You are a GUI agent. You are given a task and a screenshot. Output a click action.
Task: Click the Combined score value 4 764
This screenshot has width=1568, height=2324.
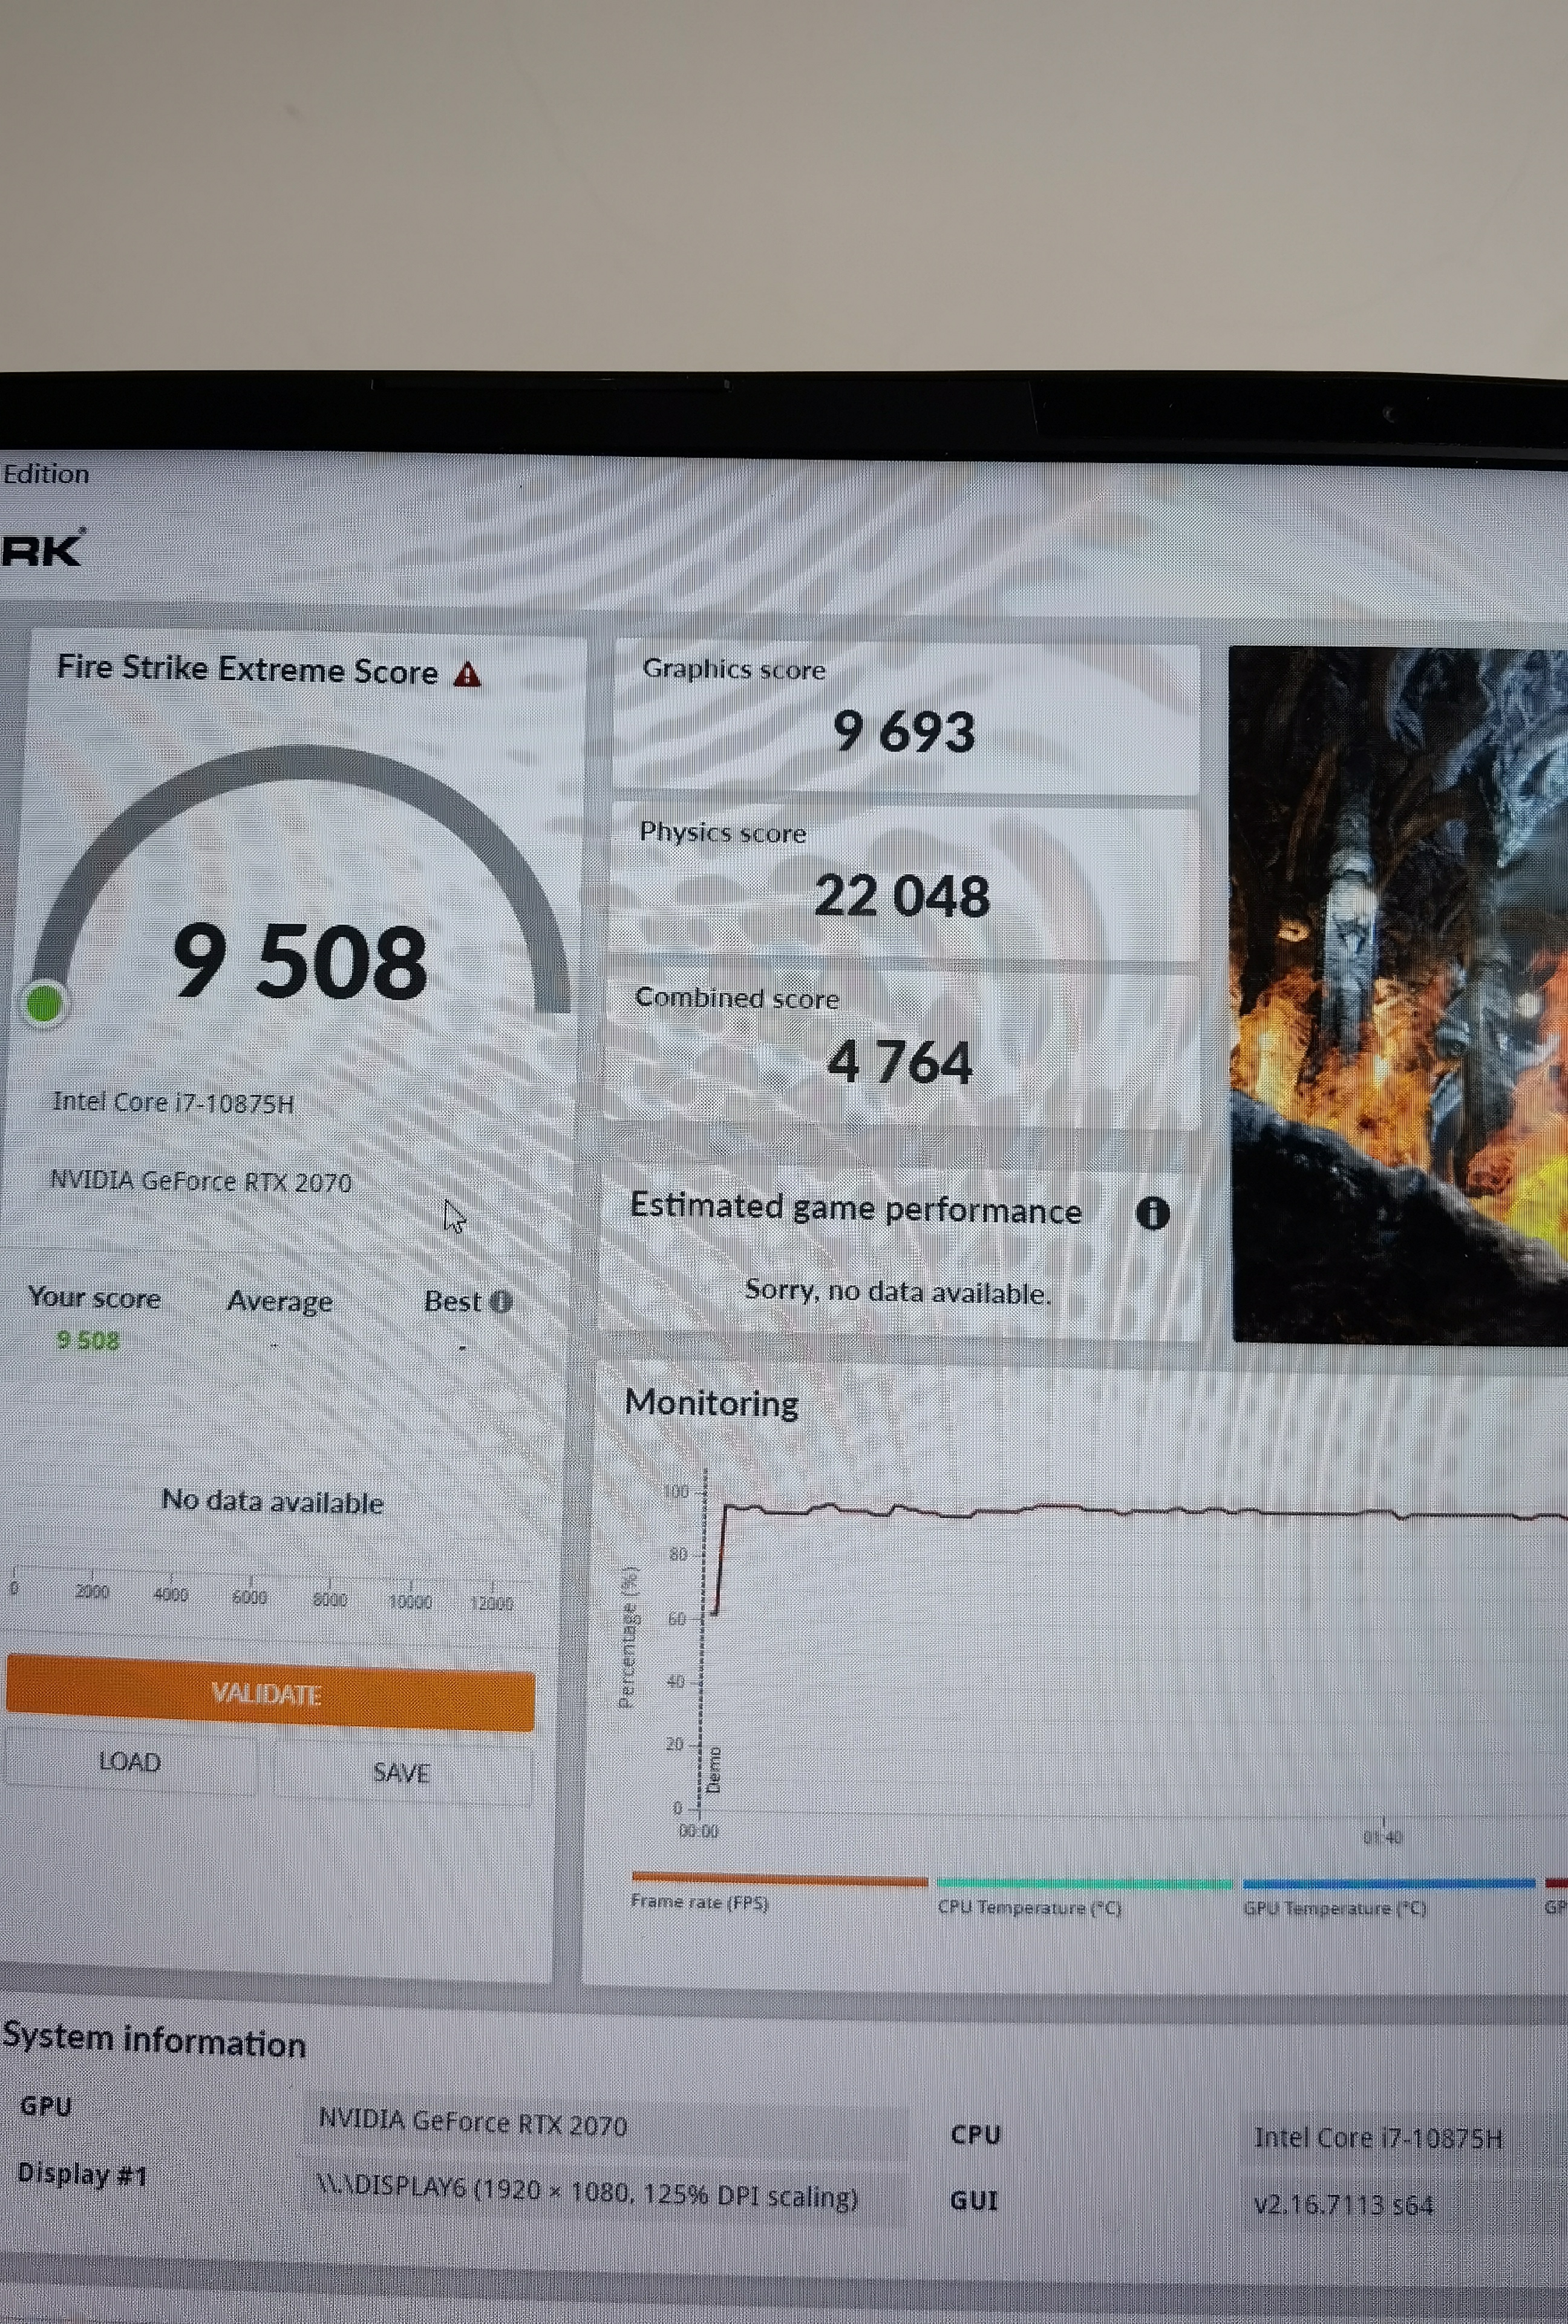[900, 1061]
